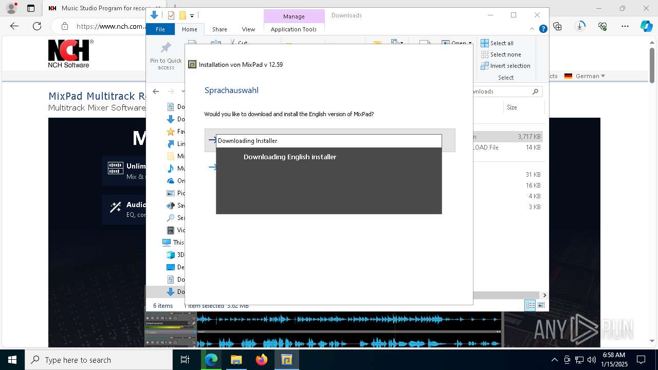Open the taskbar clock showing 6:58 AM
Image resolution: width=658 pixels, height=370 pixels.
[614, 360]
